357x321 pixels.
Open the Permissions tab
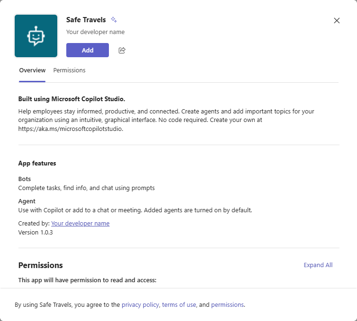[x=69, y=70]
